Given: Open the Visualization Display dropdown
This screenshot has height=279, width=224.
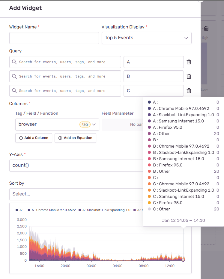Looking at the screenshot, I should coord(147,38).
